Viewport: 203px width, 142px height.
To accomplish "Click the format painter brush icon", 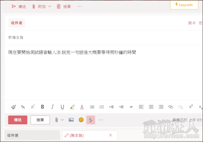I will [13, 107].
